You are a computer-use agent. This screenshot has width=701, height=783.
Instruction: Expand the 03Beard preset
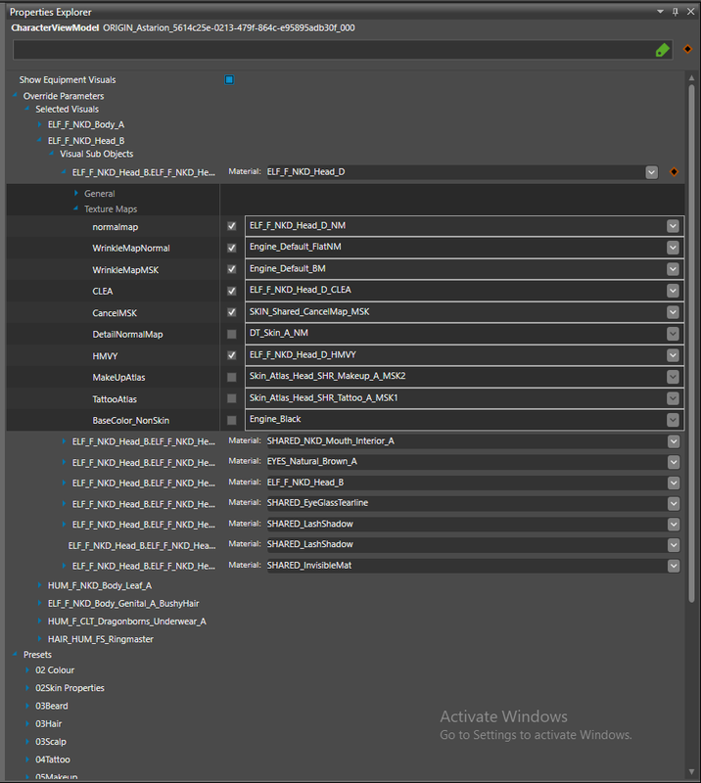27,706
